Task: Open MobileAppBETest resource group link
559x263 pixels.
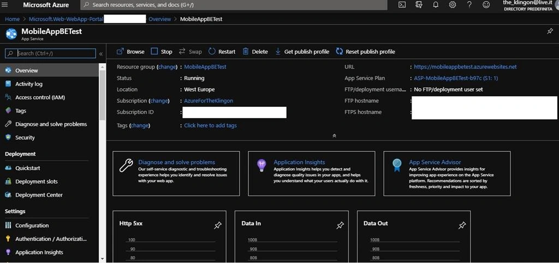Action: 205,67
